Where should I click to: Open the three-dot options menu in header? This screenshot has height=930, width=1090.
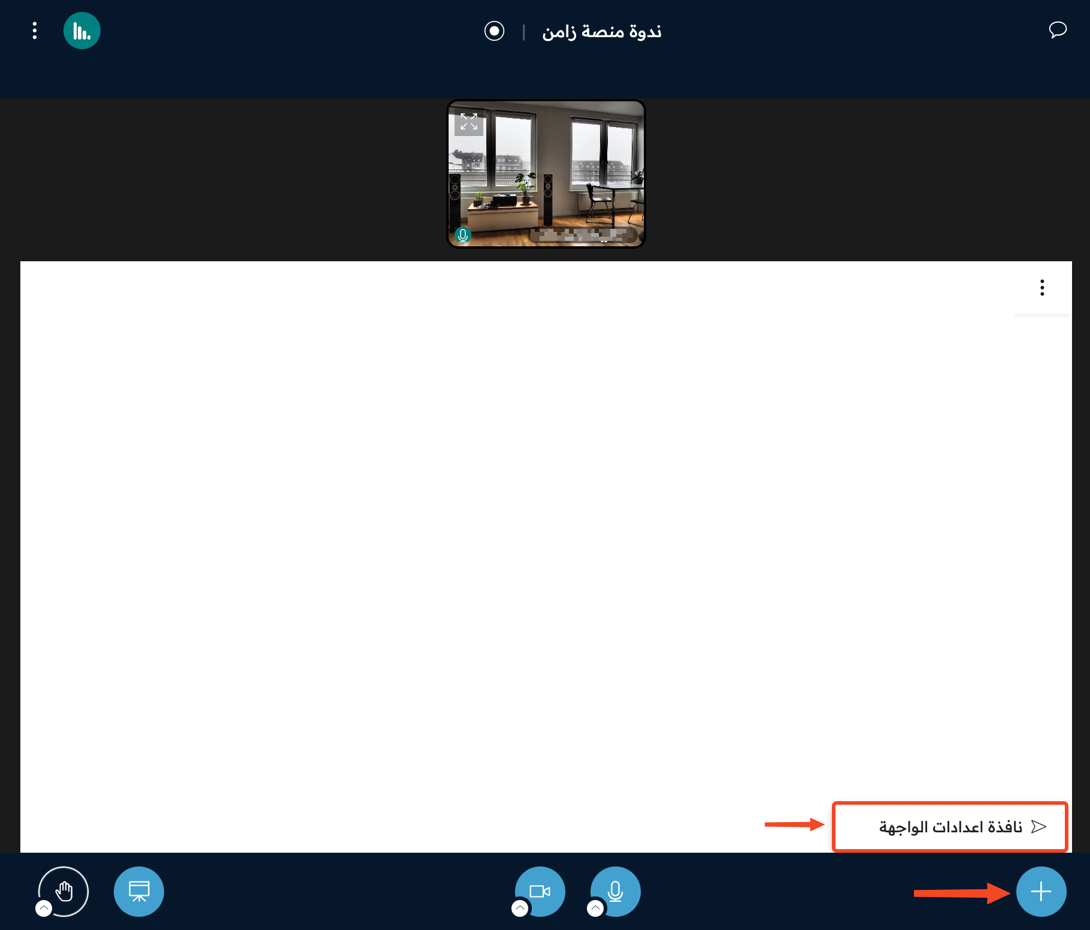35,31
